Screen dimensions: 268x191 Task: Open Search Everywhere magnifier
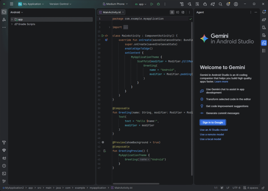(x=220, y=4)
